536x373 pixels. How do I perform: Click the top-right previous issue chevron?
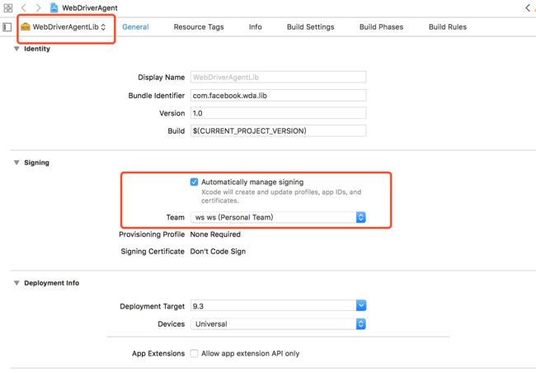click(528, 7)
